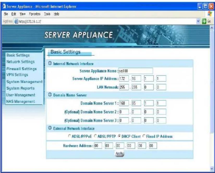Open User Management in sidebar
The width and height of the screenshot is (215, 173).
click(21, 95)
